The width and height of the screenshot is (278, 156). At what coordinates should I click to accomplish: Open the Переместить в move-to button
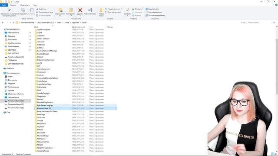[60, 12]
